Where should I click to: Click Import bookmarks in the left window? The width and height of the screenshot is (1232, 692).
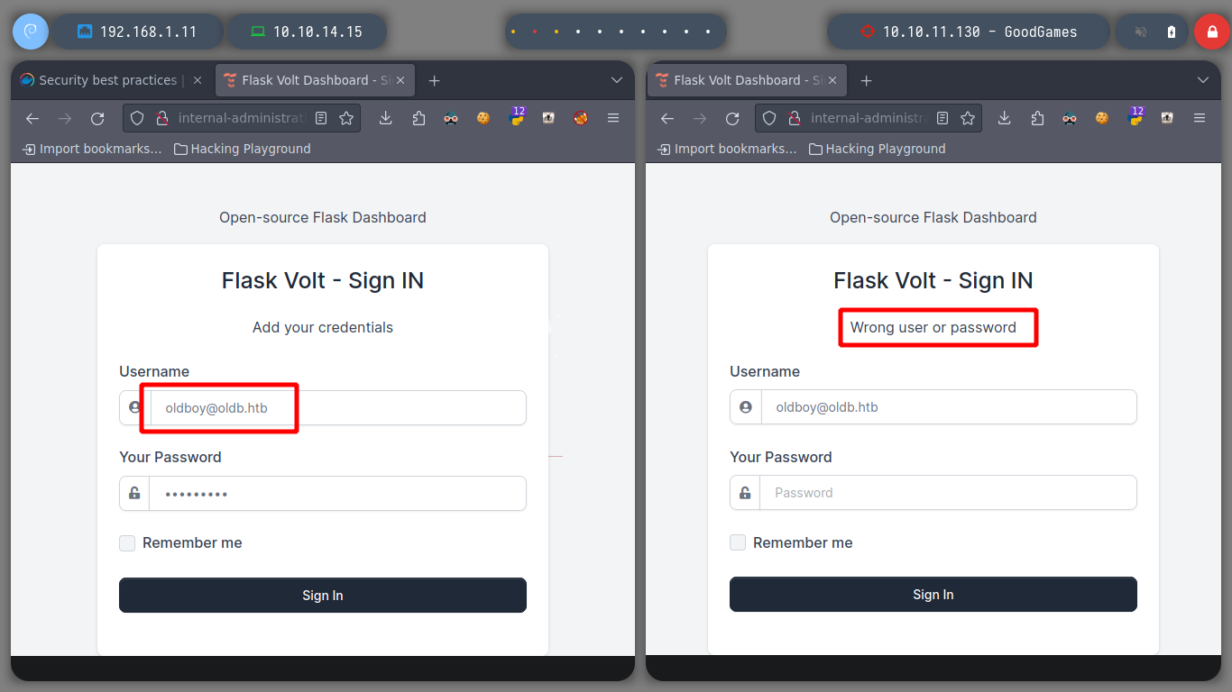[93, 149]
